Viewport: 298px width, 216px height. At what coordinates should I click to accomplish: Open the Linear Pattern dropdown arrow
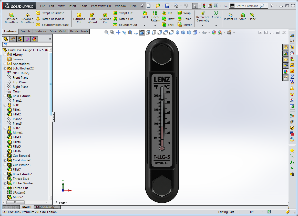pyautogui.click(x=155, y=26)
